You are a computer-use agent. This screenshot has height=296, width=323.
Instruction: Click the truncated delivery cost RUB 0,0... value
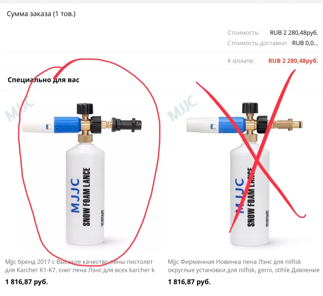tap(305, 43)
